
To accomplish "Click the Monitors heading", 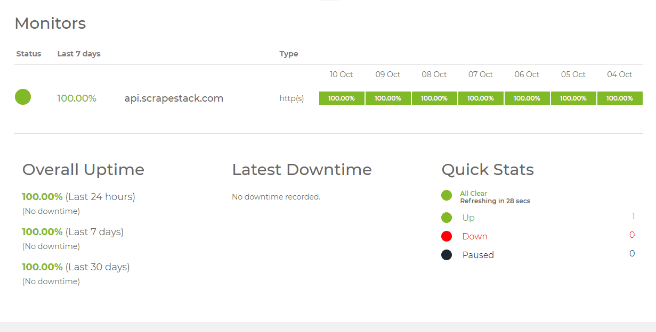I will tap(51, 23).
